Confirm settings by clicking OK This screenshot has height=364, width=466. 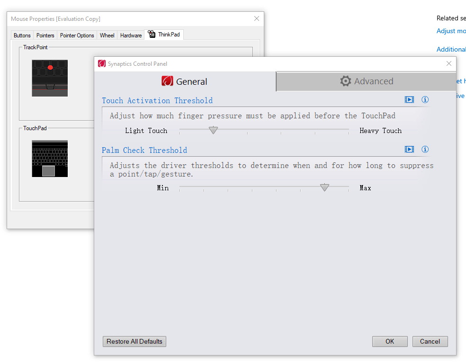point(389,341)
